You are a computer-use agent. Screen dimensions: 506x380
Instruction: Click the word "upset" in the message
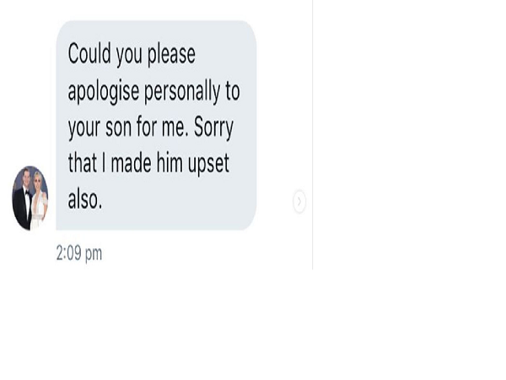208,164
